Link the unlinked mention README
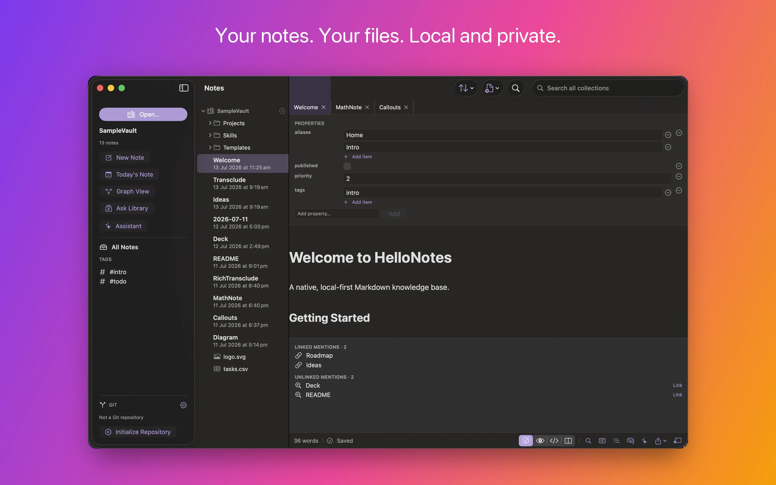 677,395
